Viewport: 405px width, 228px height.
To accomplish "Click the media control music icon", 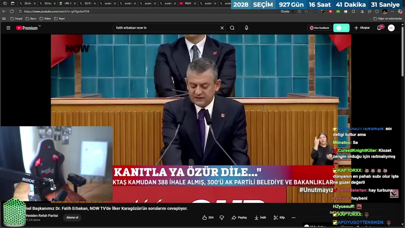I will point(361,11).
